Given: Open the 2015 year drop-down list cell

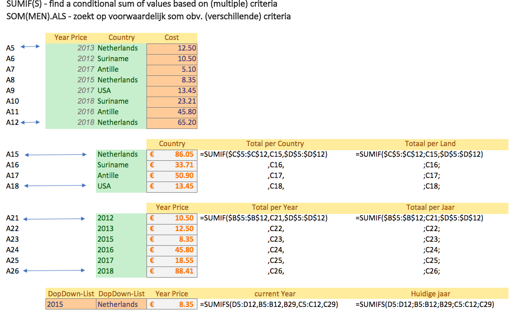Looking at the screenshot, I should click(x=71, y=304).
